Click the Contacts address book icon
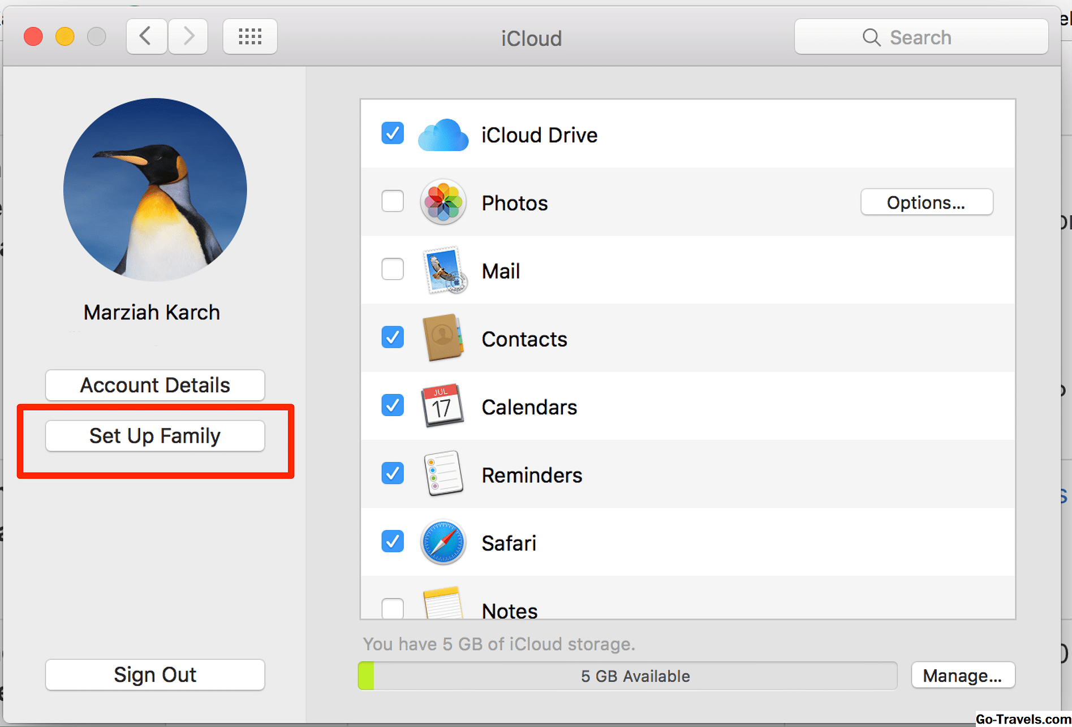1072x727 pixels. [443, 338]
